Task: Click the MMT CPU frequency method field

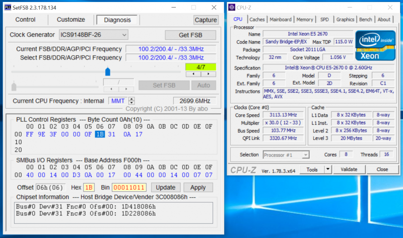Action: (x=118, y=101)
